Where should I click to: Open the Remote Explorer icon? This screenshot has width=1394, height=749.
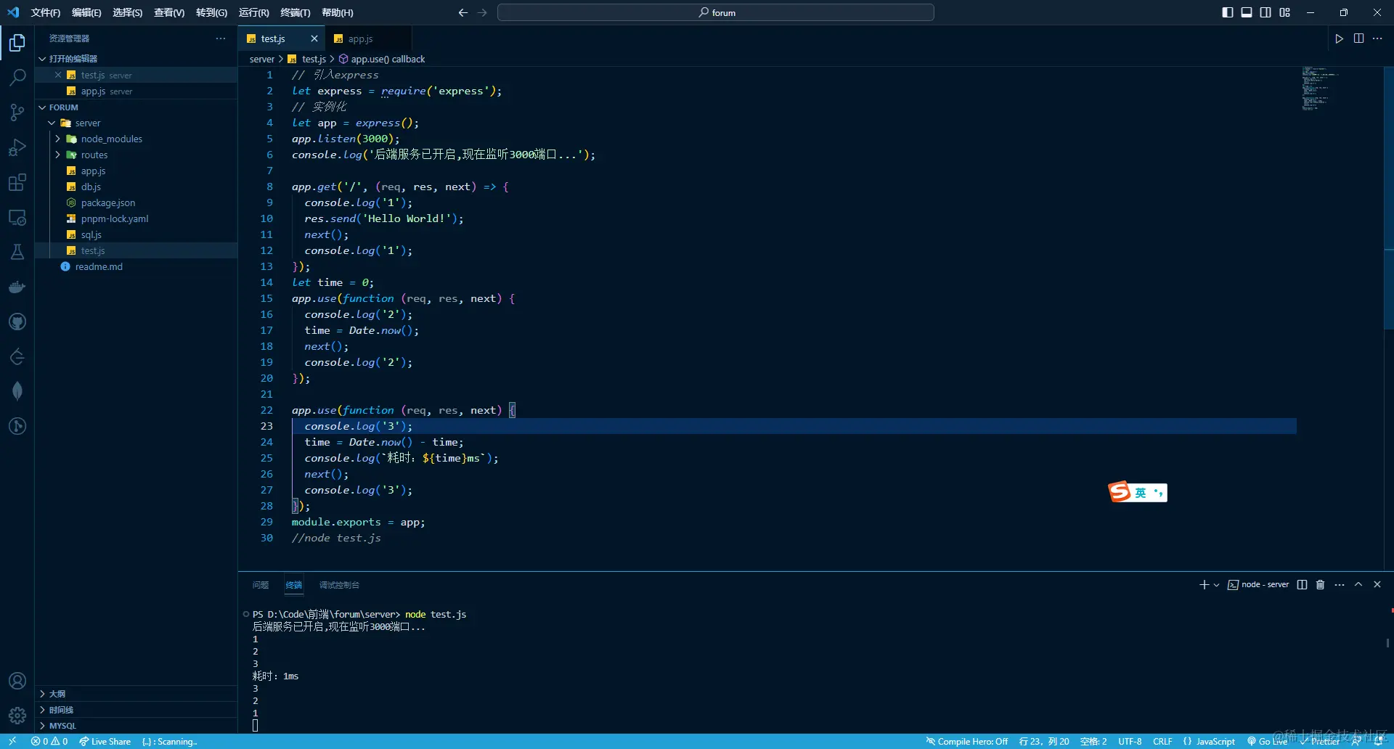17,217
